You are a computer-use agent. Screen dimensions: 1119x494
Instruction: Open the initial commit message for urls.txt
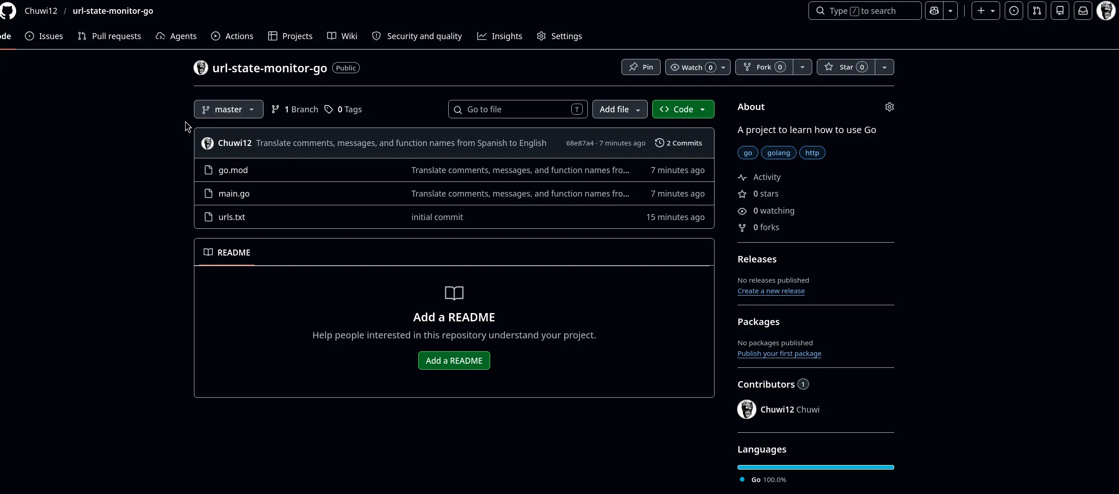pyautogui.click(x=437, y=217)
